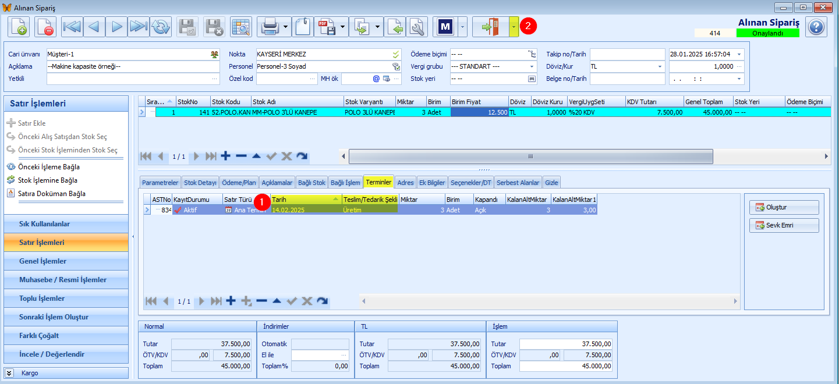
Task: Go to the first record
Action: (72, 27)
